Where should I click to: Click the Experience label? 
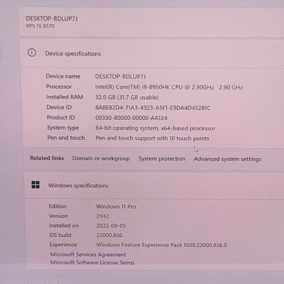(63, 244)
